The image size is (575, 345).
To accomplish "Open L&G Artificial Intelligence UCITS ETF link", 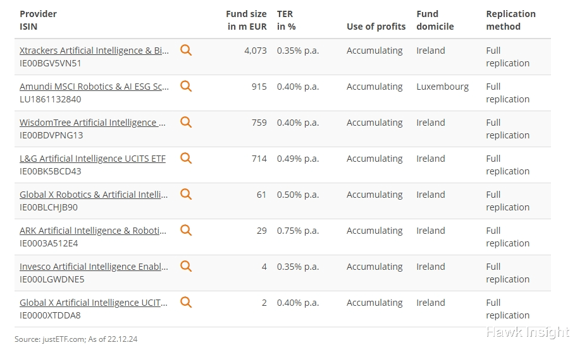I will (92, 159).
